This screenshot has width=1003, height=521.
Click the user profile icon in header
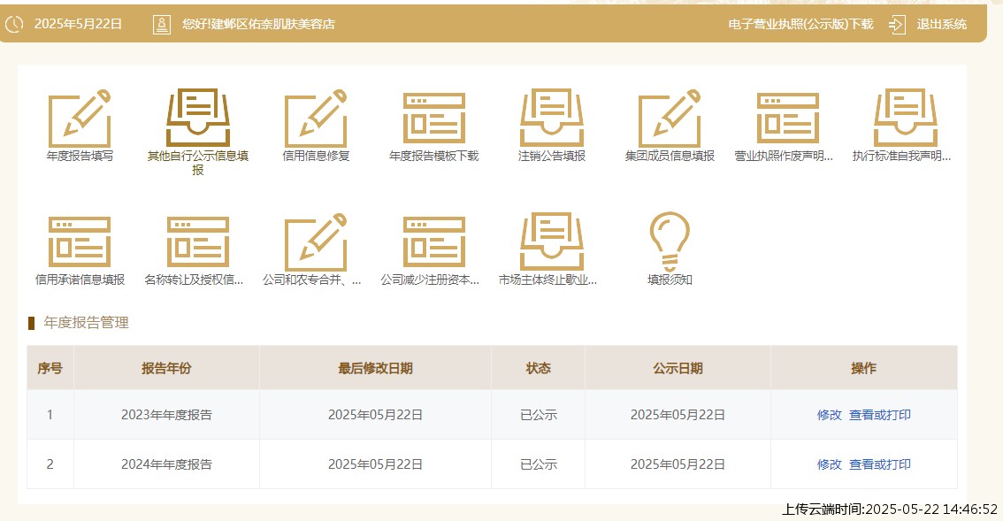coord(162,24)
